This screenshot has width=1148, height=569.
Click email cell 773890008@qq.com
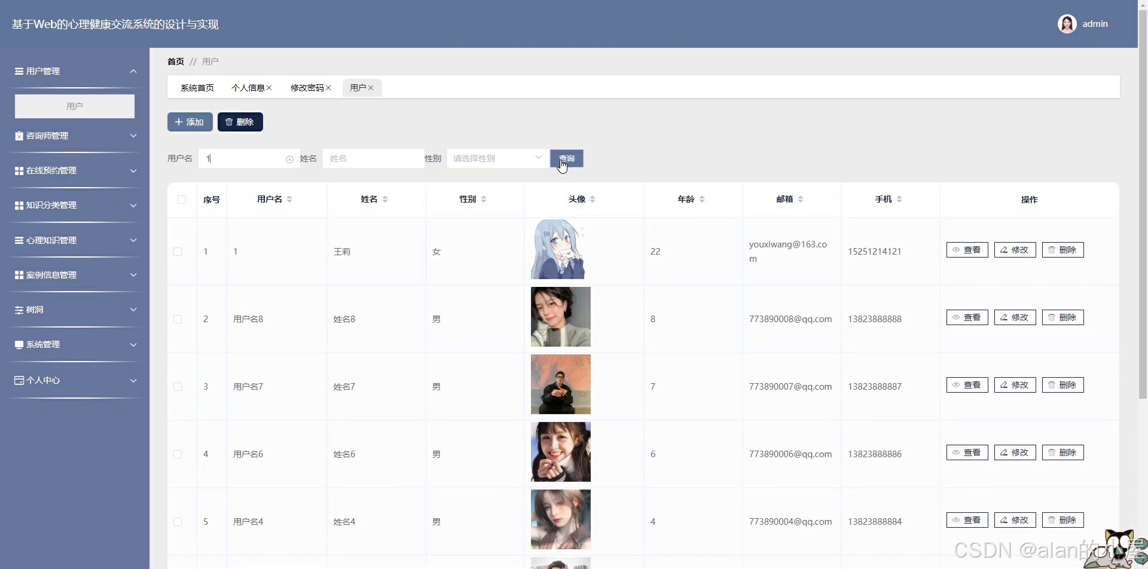[790, 319]
